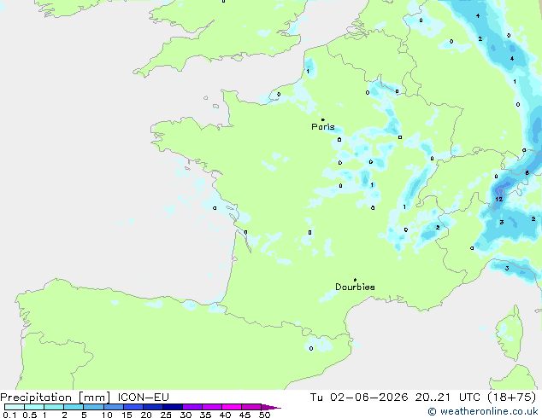Click the date '02-06-2026' text
The image size is (542, 418).
pos(368,398)
